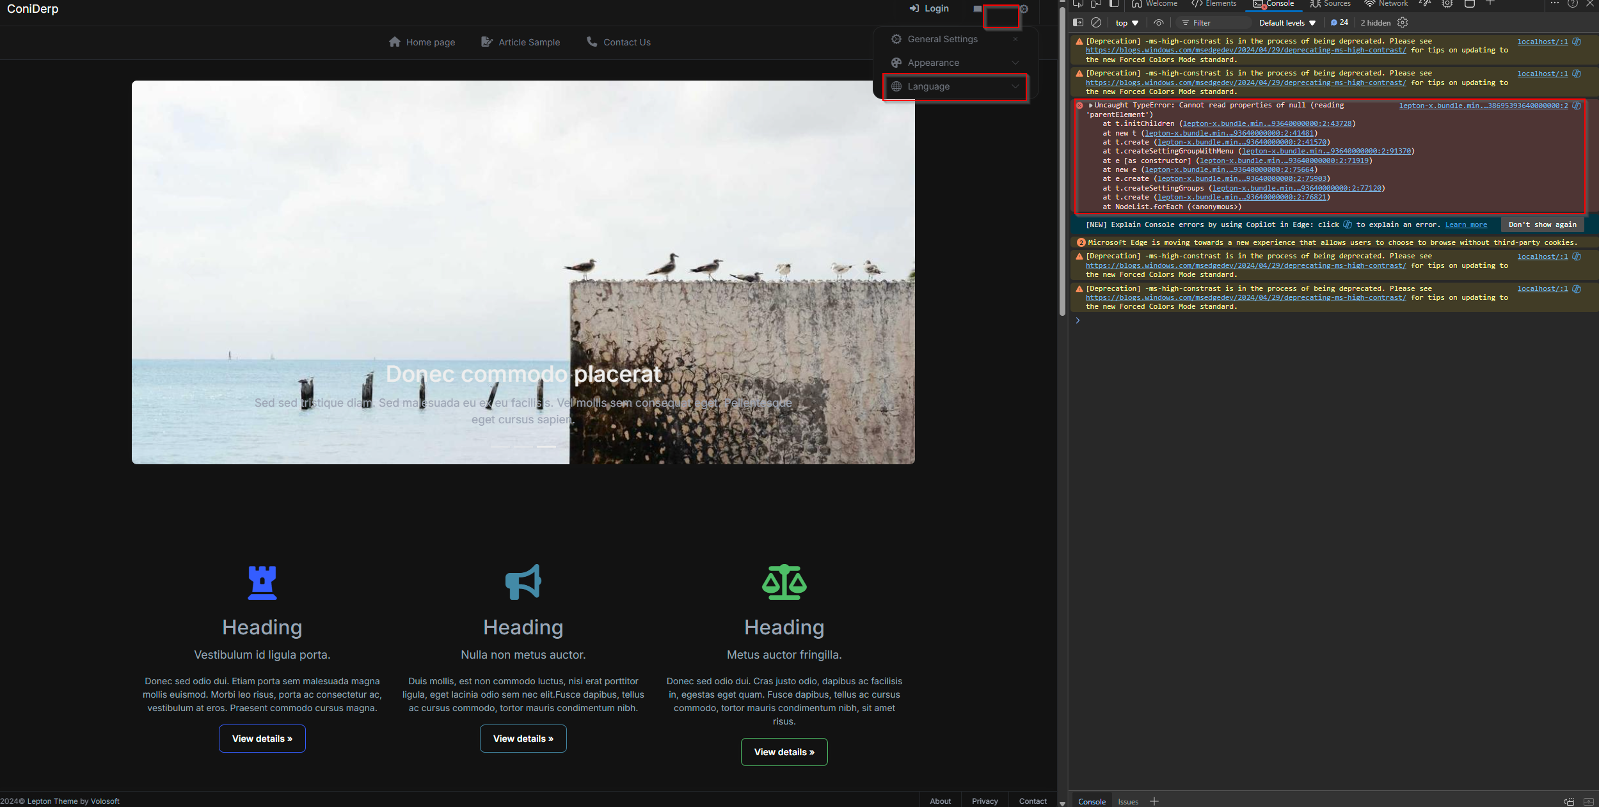Clear the console with the ban icon

[1096, 22]
